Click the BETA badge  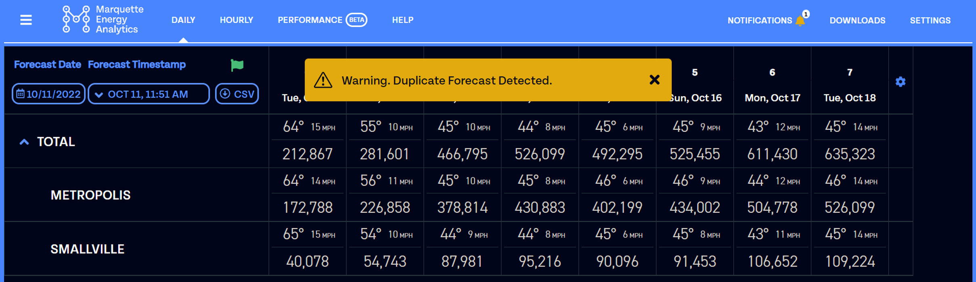(356, 20)
